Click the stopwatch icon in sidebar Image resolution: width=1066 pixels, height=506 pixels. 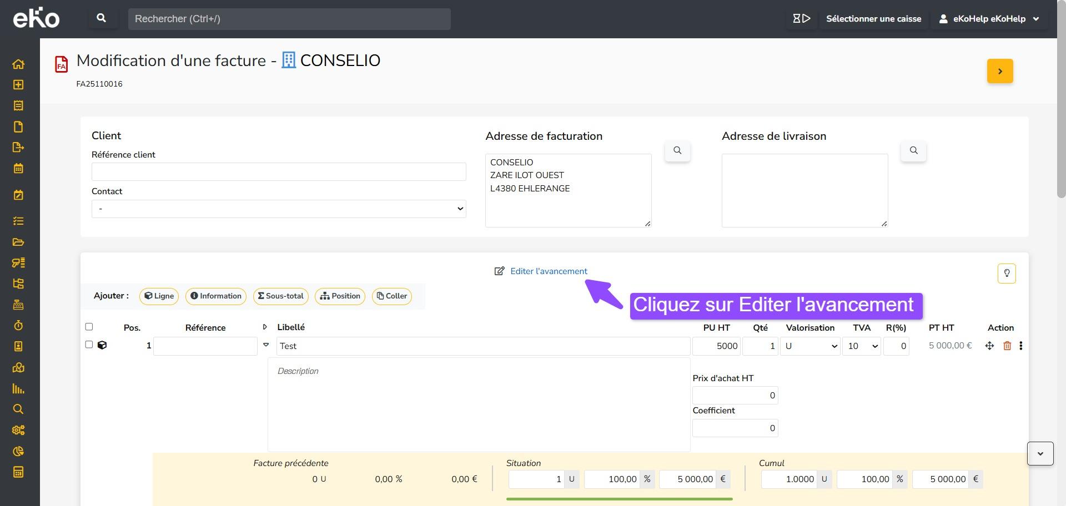pos(18,326)
